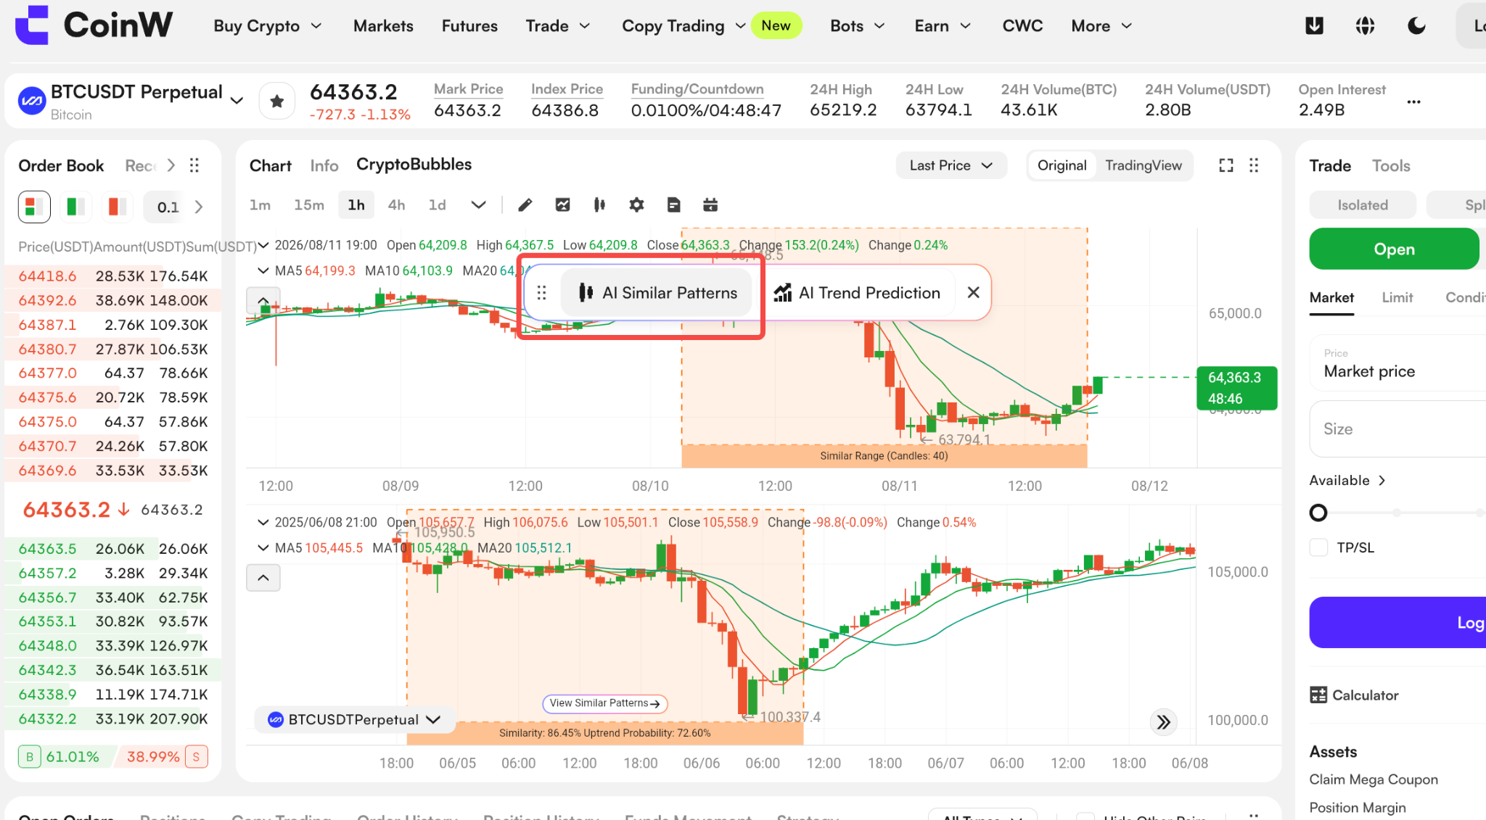The image size is (1486, 820).
Task: Switch chart to TradingView mode
Action: pos(1144,165)
